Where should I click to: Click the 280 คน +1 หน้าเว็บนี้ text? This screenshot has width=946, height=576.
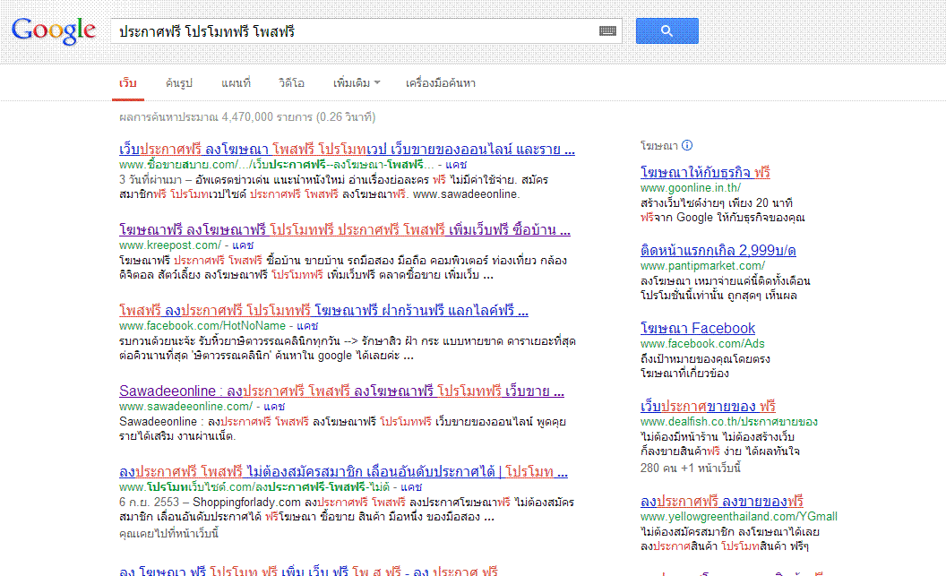pyautogui.click(x=690, y=468)
